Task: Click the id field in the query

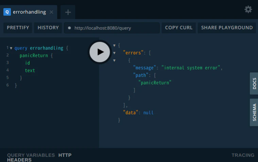Action: [28, 63]
